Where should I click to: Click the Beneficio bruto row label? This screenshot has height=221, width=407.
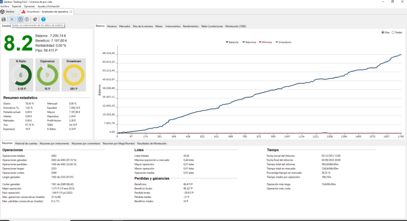coord(143,189)
